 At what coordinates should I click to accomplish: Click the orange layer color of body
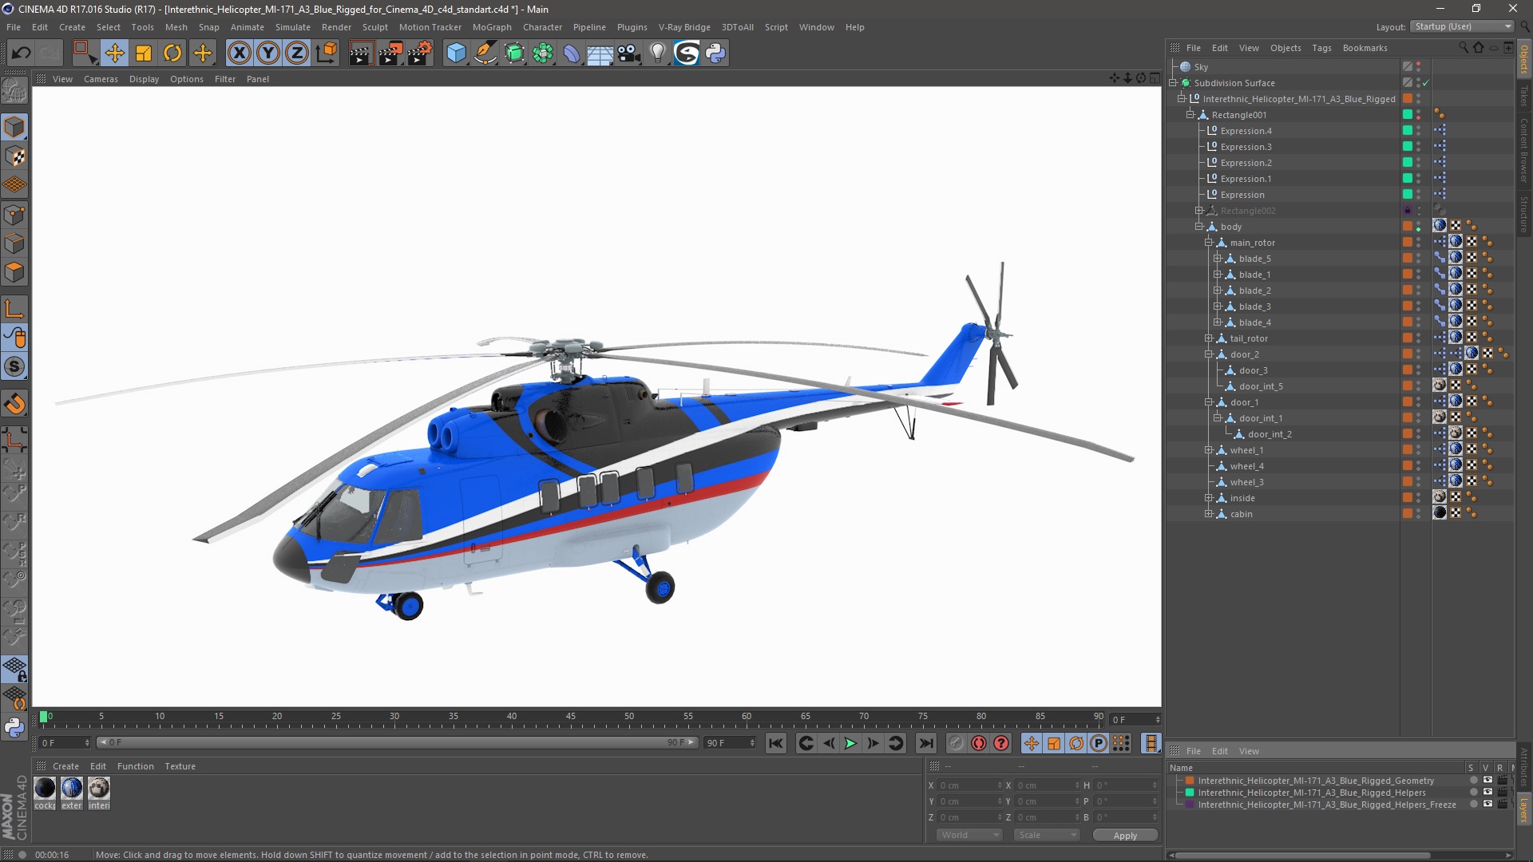(x=1408, y=227)
